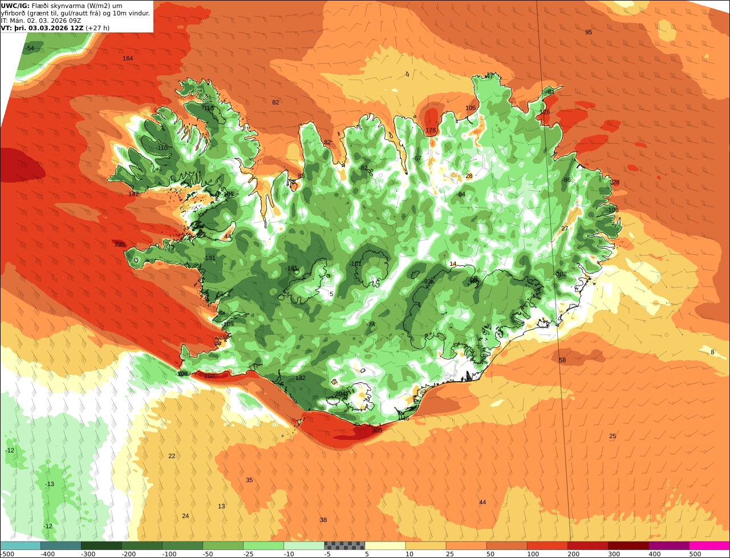Screen dimensions: 730x558
Task: Click the map value '-131'
Action: coord(210,258)
